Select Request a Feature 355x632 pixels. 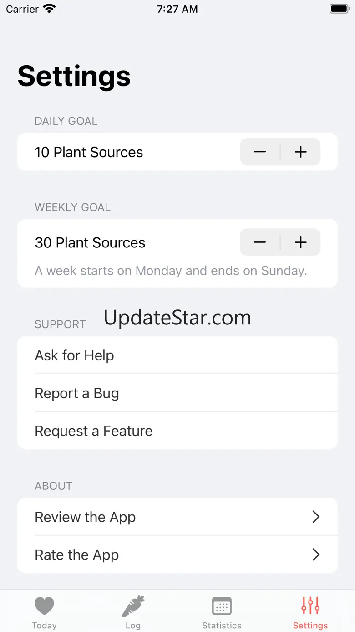pyautogui.click(x=94, y=431)
